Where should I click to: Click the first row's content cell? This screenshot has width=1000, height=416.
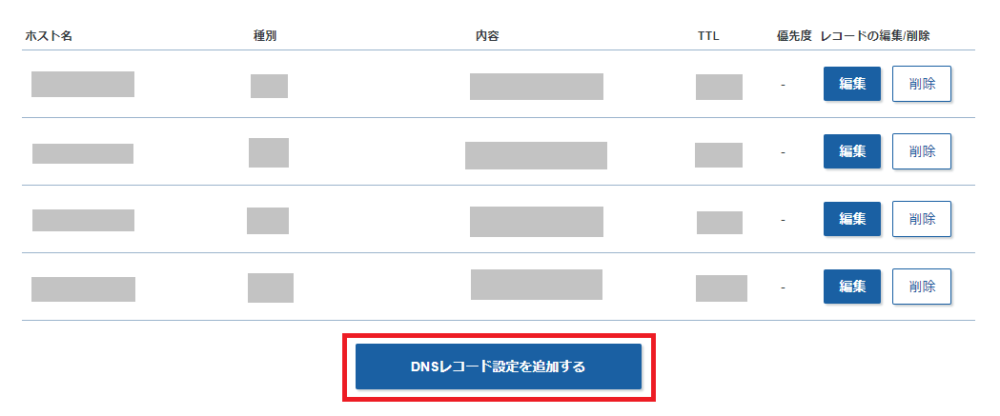[x=536, y=86]
